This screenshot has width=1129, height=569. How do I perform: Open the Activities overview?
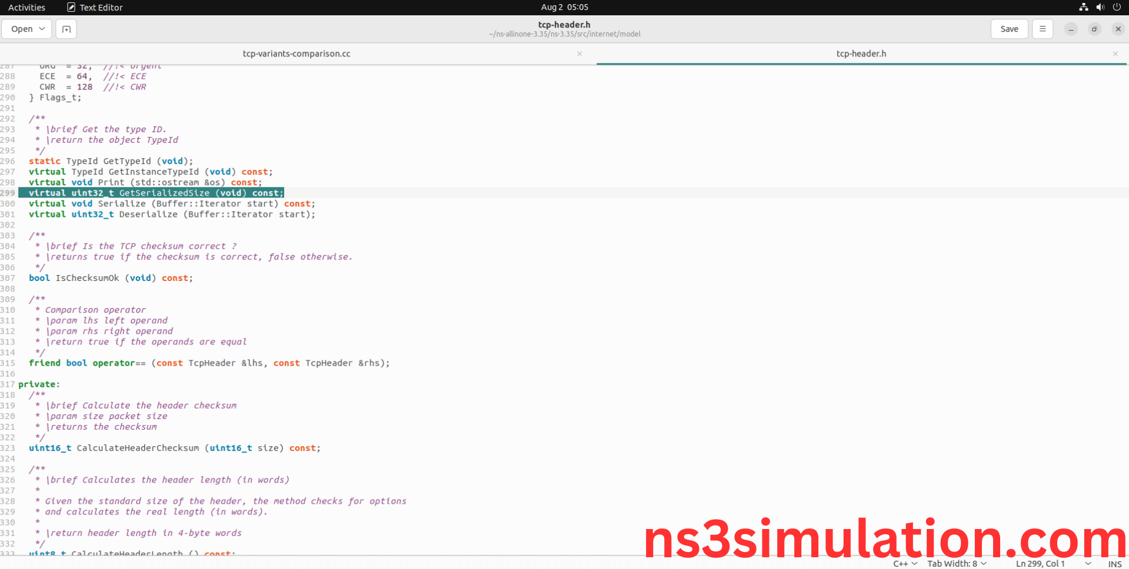coord(26,8)
